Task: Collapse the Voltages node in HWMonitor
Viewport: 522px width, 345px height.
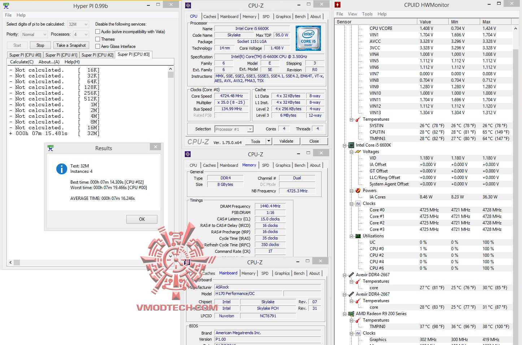Action: [x=351, y=152]
